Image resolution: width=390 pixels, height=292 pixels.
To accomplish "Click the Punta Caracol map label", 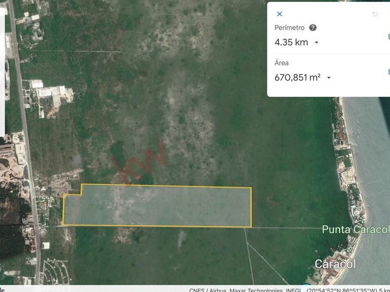I will 356,229.
